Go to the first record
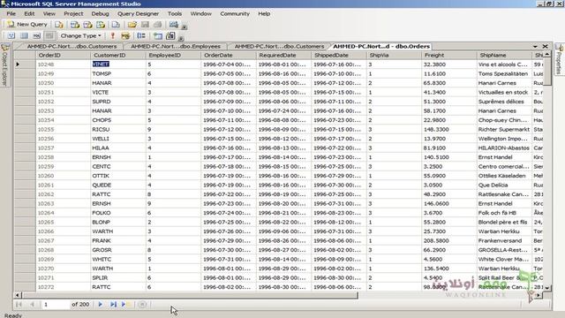 pos(19,304)
